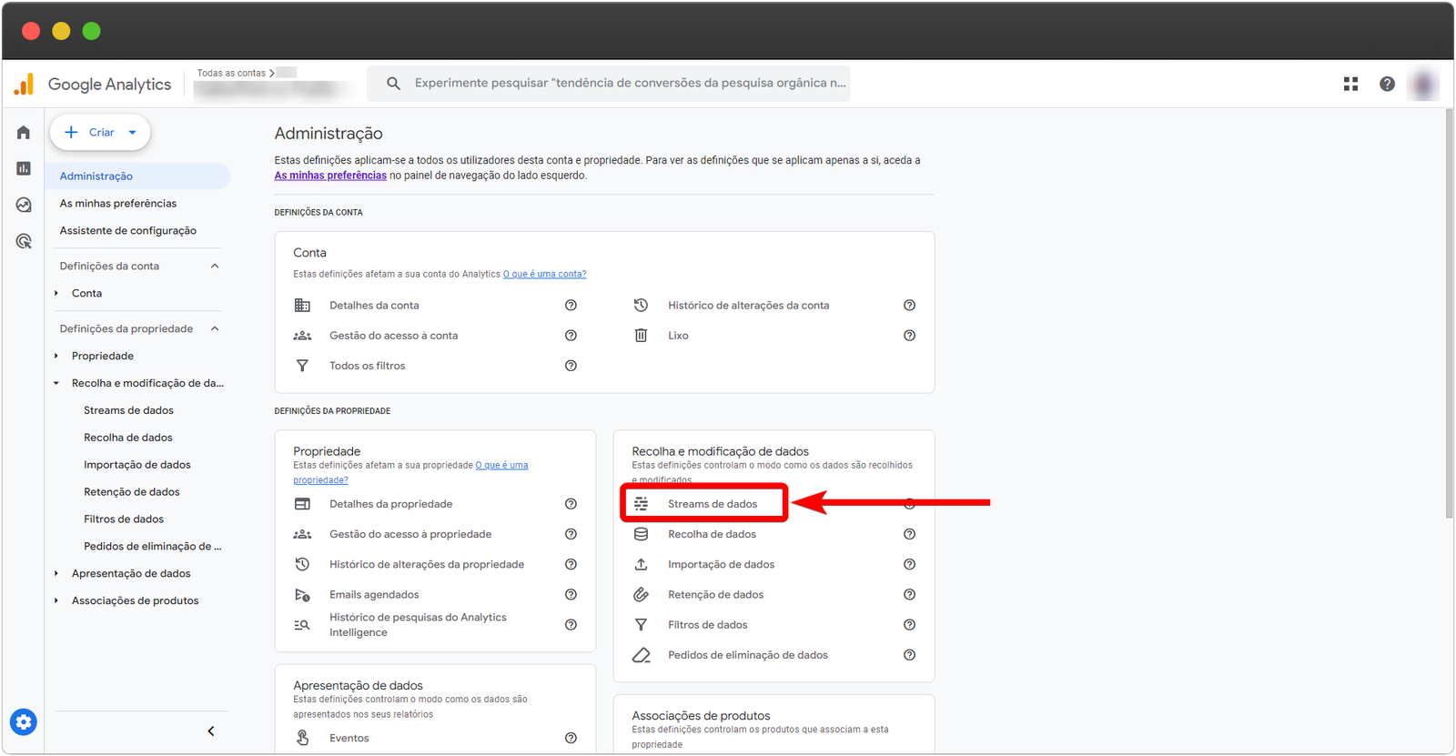Open the Help icon in top bar
1456x756 pixels.
click(1387, 84)
